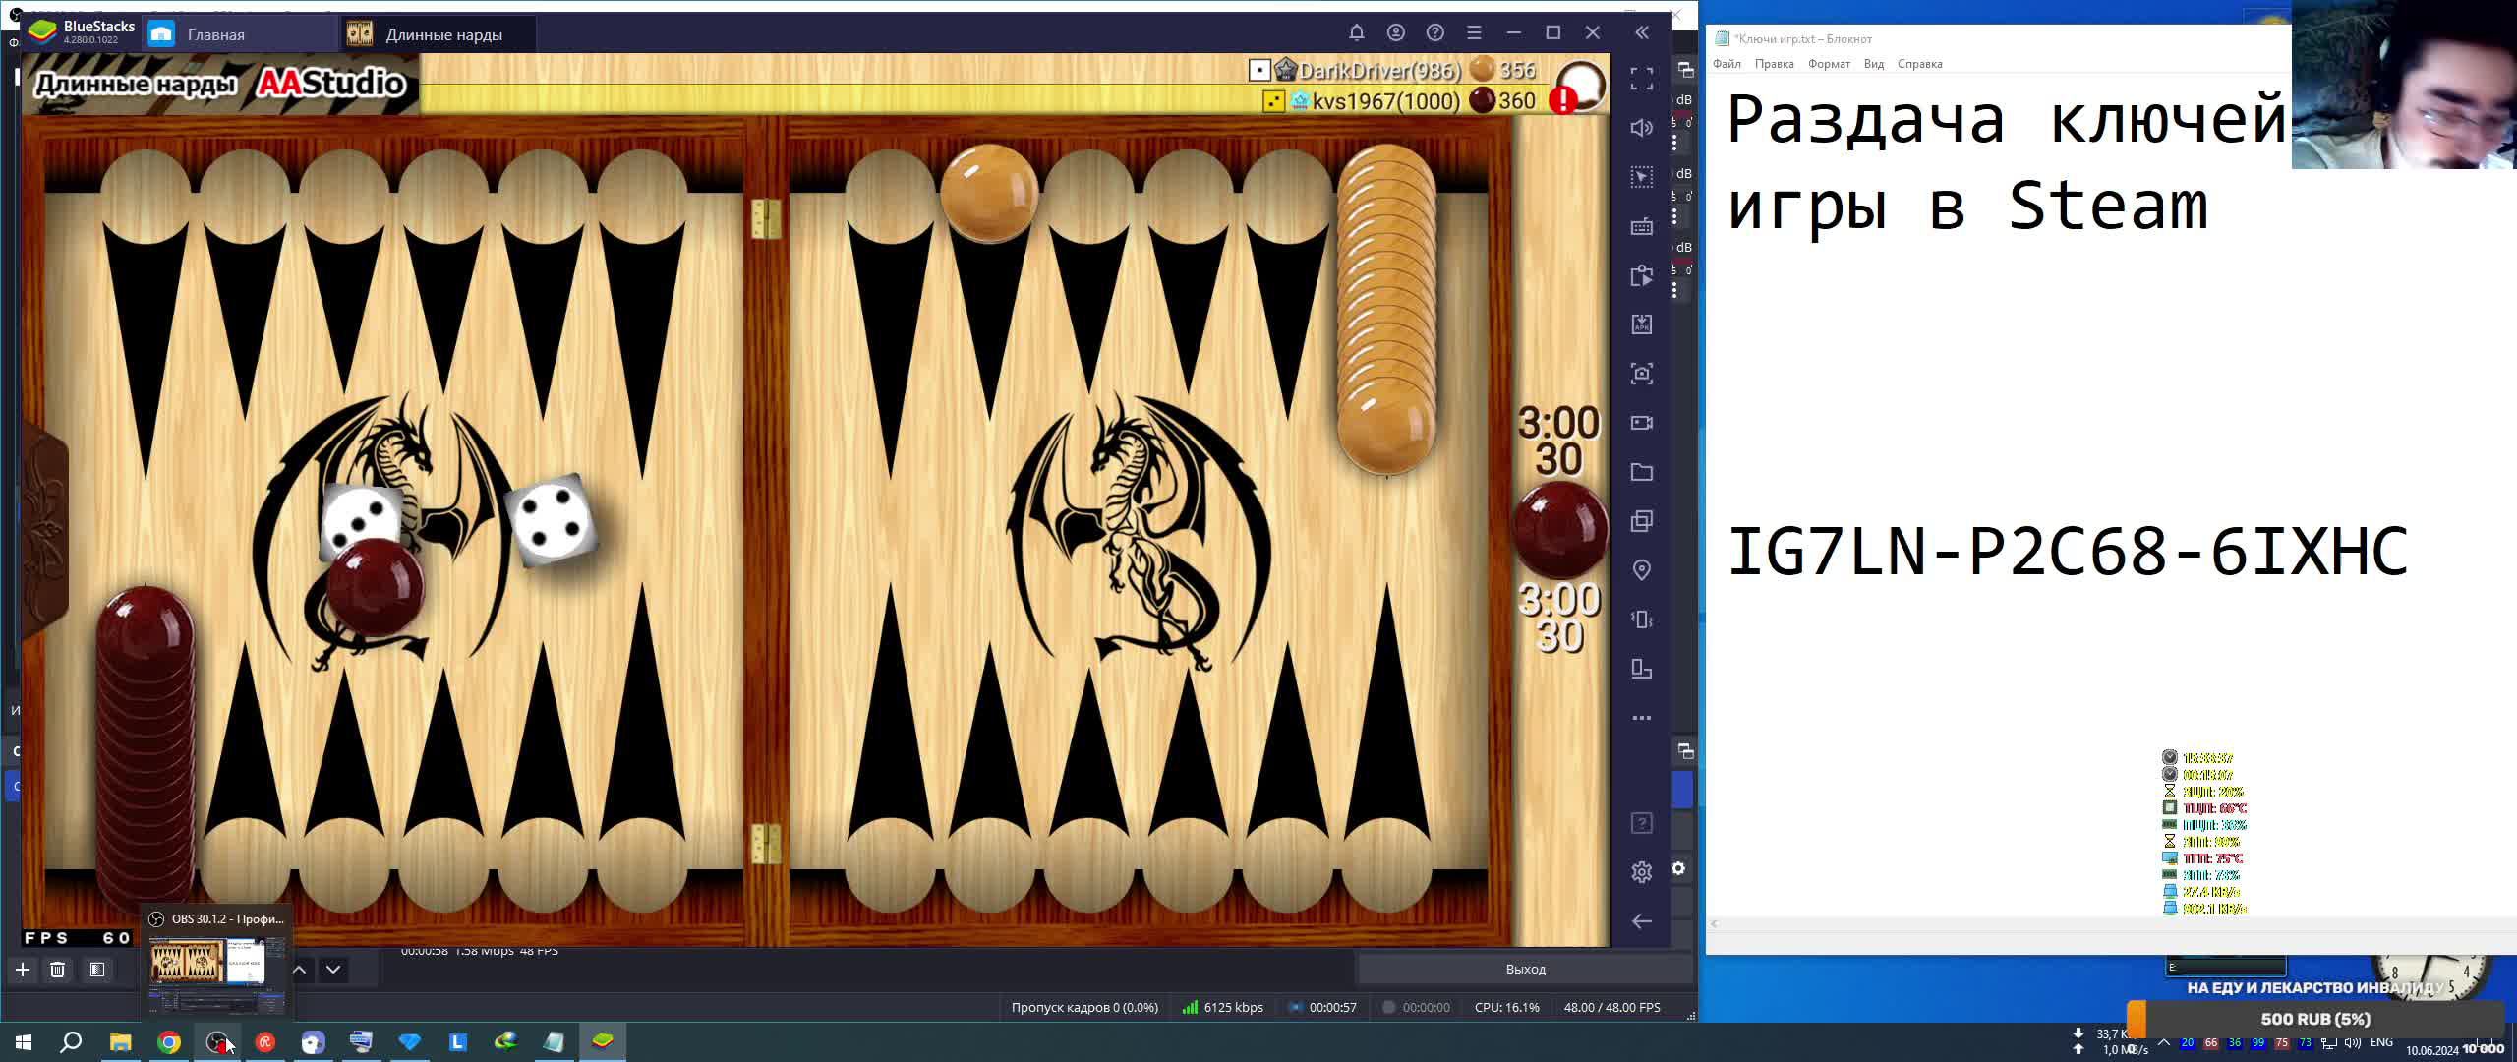This screenshot has height=1062, width=2517.
Task: Open multi-instance manager icon
Action: point(1641,521)
